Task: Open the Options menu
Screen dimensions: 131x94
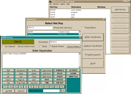Action: [x=63, y=4]
